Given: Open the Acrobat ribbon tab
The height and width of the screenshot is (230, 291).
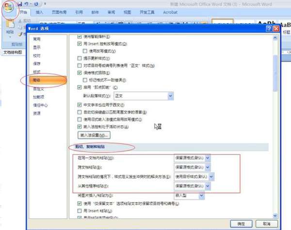Looking at the screenshot, I should (170, 13).
